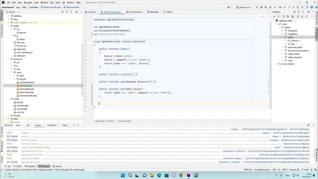Expand the database folder in Project tree

(9, 16)
